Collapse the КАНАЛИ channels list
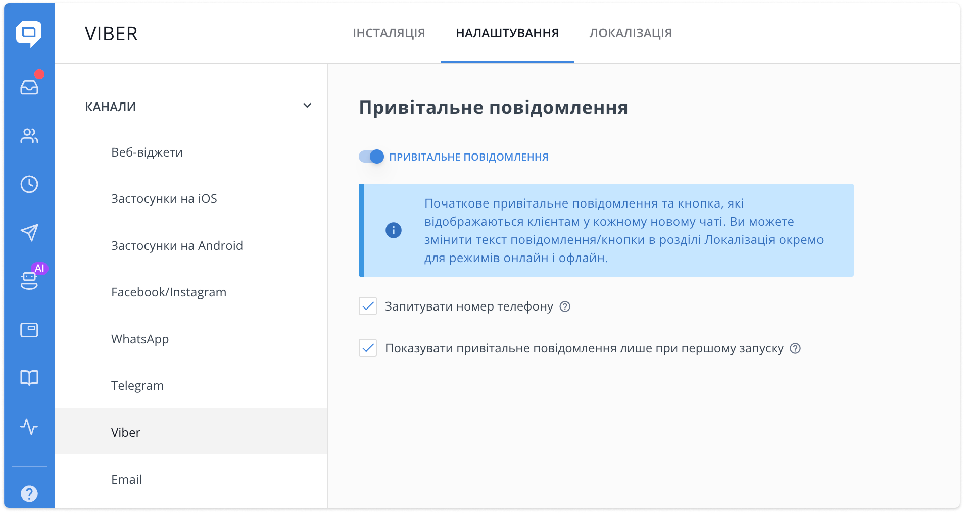 [x=307, y=106]
